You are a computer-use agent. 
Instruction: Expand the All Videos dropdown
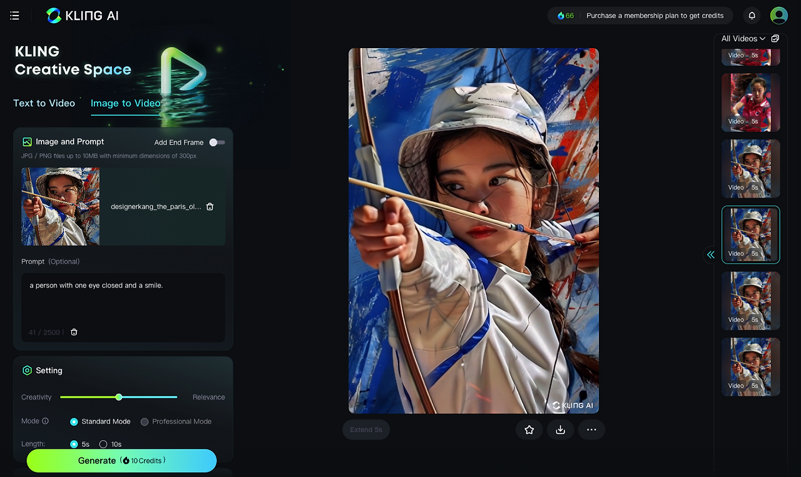click(x=743, y=39)
